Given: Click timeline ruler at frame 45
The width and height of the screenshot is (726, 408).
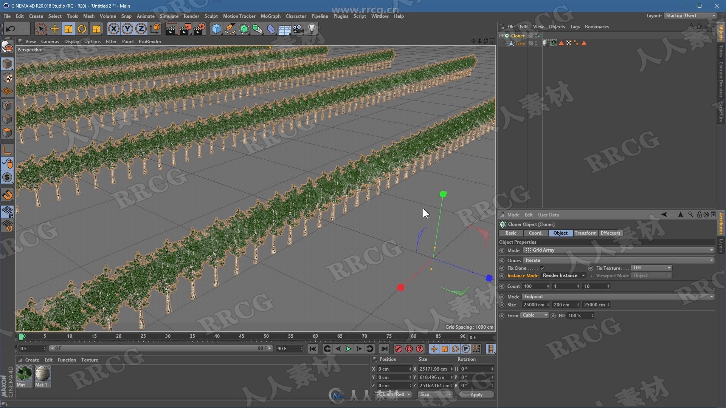Looking at the screenshot, I should pyautogui.click(x=241, y=336).
